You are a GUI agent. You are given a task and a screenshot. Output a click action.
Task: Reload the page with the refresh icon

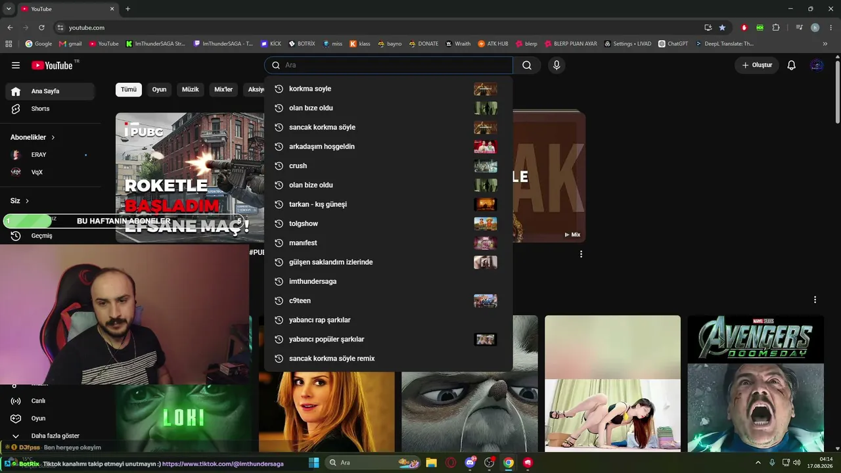click(41, 28)
